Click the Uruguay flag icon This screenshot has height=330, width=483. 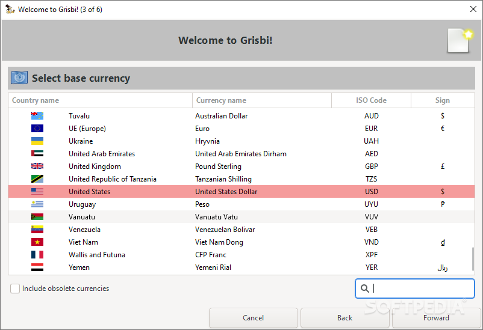coord(37,204)
